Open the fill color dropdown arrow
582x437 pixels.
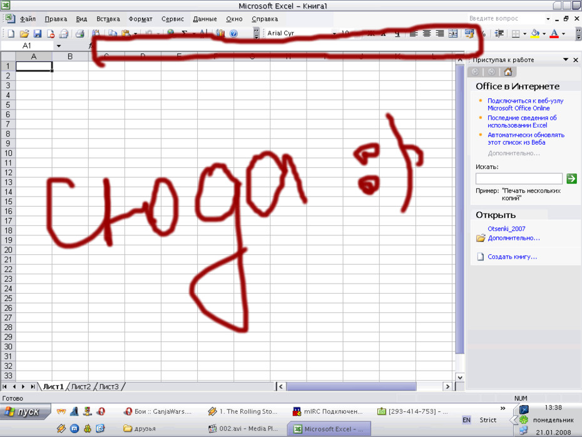tap(544, 34)
